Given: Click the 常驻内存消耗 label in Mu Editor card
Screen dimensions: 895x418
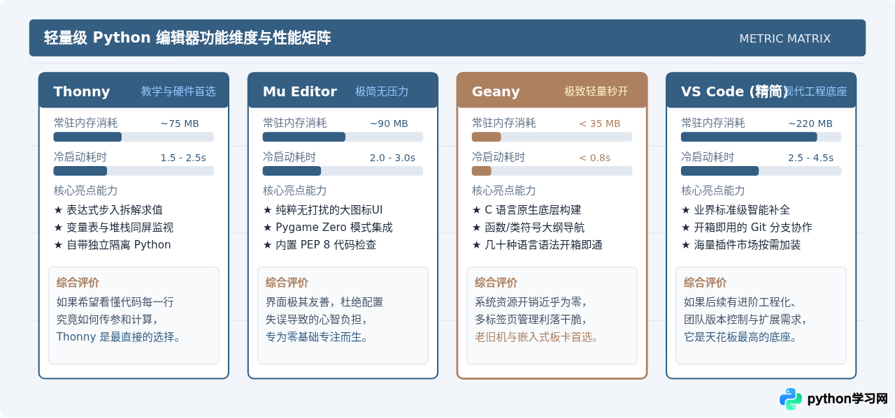Looking at the screenshot, I should click(294, 123).
